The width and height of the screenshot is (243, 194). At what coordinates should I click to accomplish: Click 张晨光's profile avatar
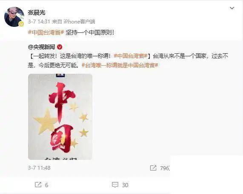point(14,17)
